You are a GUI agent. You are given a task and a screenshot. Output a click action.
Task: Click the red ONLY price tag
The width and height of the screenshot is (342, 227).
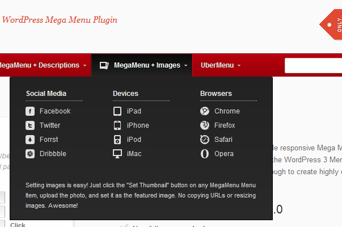click(331, 24)
